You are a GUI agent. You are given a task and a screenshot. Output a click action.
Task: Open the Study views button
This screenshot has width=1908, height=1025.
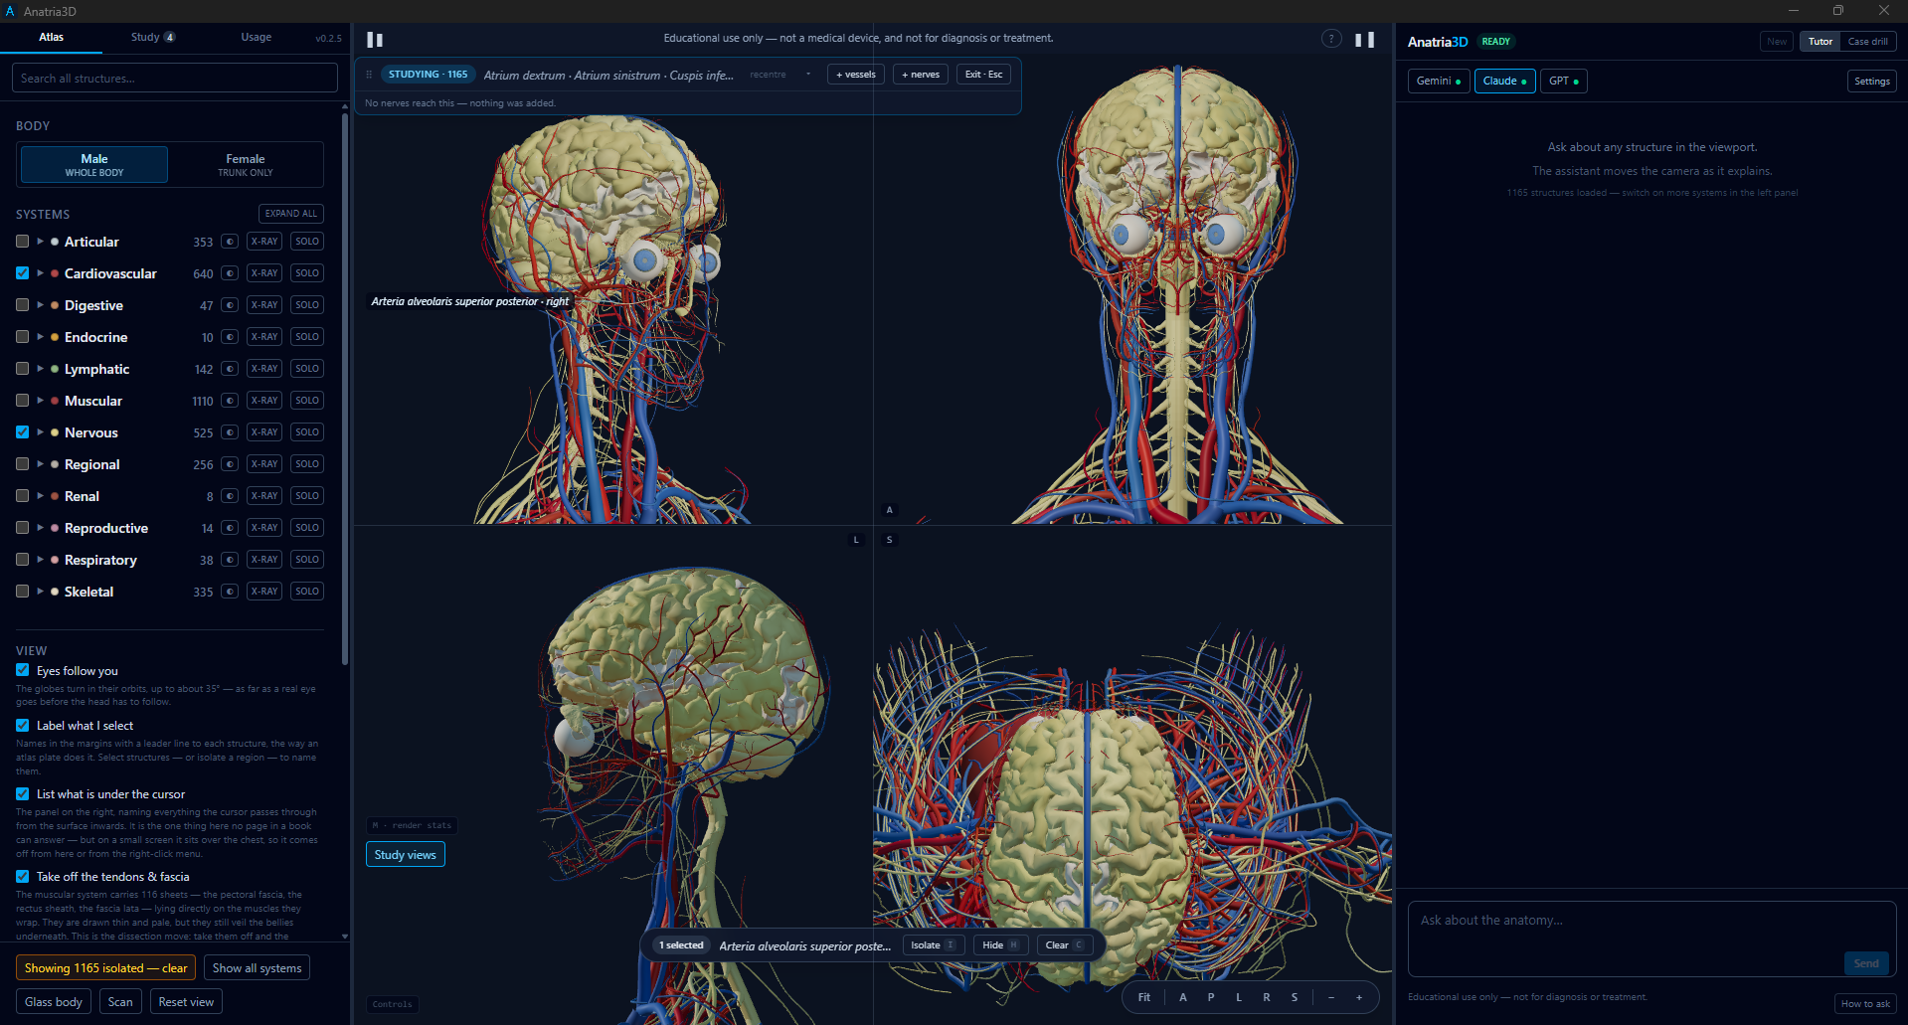click(406, 855)
